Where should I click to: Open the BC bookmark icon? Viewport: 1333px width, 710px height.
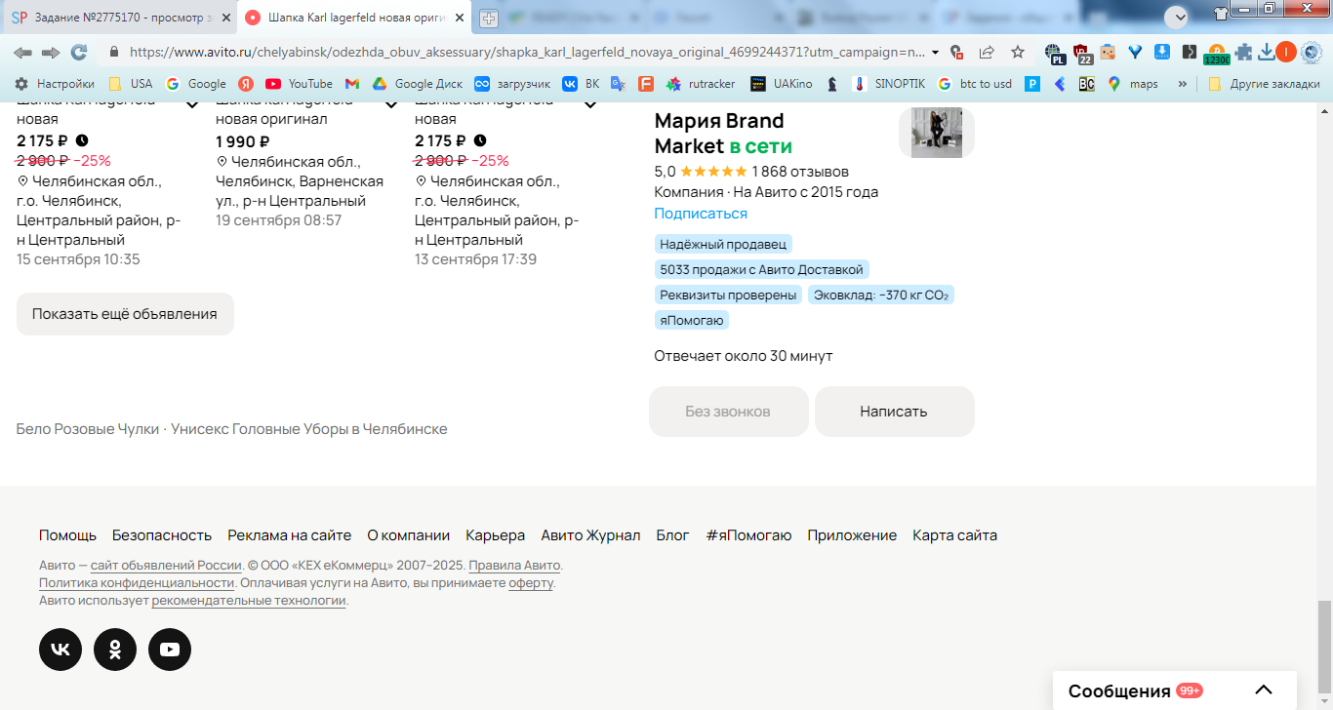[1086, 84]
